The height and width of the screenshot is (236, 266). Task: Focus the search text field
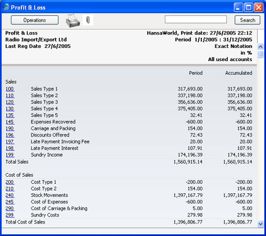[x=196, y=20]
